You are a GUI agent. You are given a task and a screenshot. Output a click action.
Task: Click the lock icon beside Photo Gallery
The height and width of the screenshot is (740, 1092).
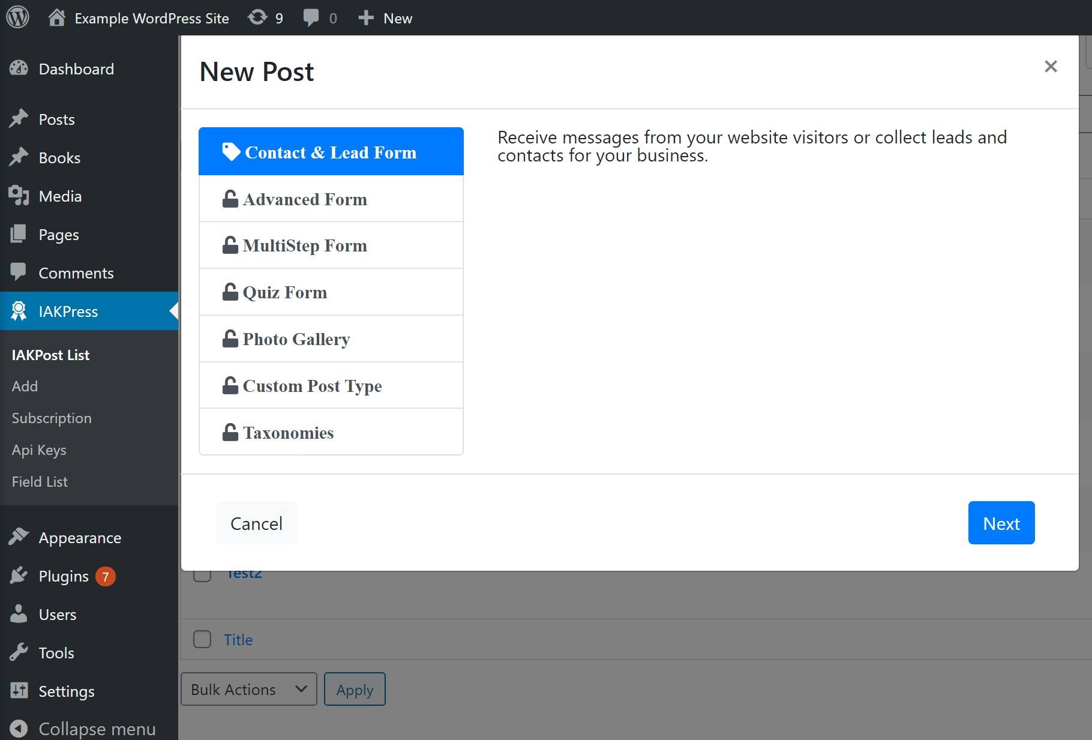tap(230, 338)
